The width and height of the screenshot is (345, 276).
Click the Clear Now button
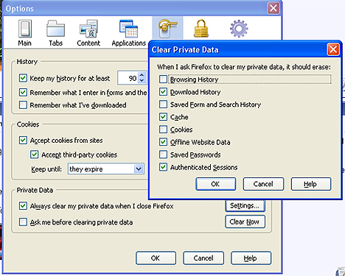(x=245, y=222)
